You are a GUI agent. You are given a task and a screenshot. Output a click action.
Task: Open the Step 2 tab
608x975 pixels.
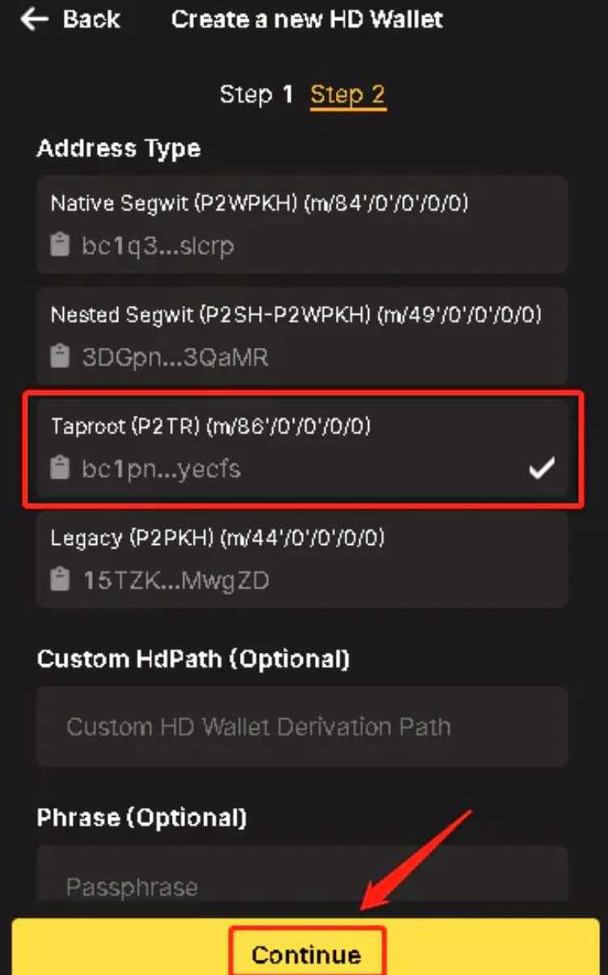tap(348, 94)
